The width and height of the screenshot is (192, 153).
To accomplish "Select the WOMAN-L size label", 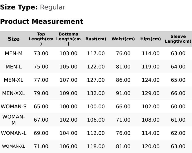I will click(x=14, y=133).
